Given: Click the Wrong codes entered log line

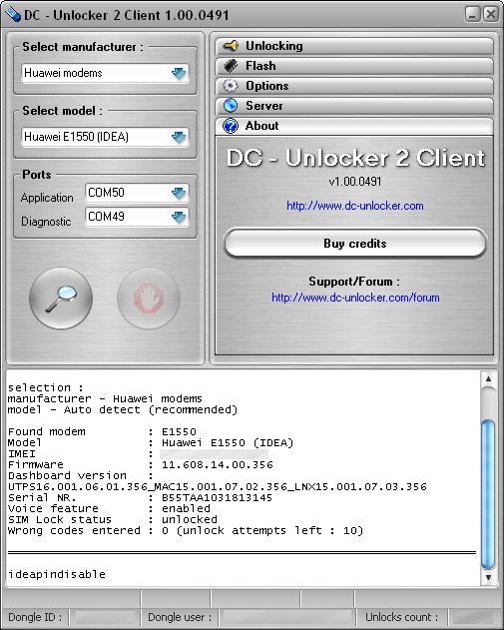Looking at the screenshot, I should [x=186, y=531].
